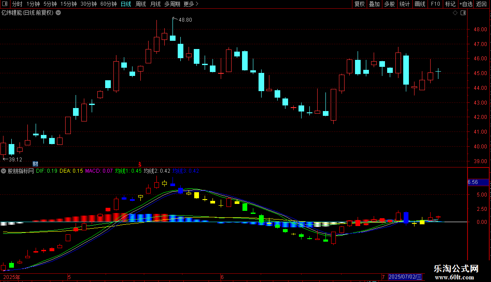This screenshot has height=282, width=491.
Task: Click the 均线3 blue indicator value
Action: (x=186, y=171)
